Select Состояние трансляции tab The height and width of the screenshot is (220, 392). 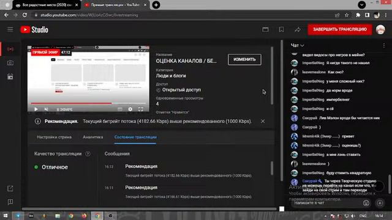tap(135, 137)
